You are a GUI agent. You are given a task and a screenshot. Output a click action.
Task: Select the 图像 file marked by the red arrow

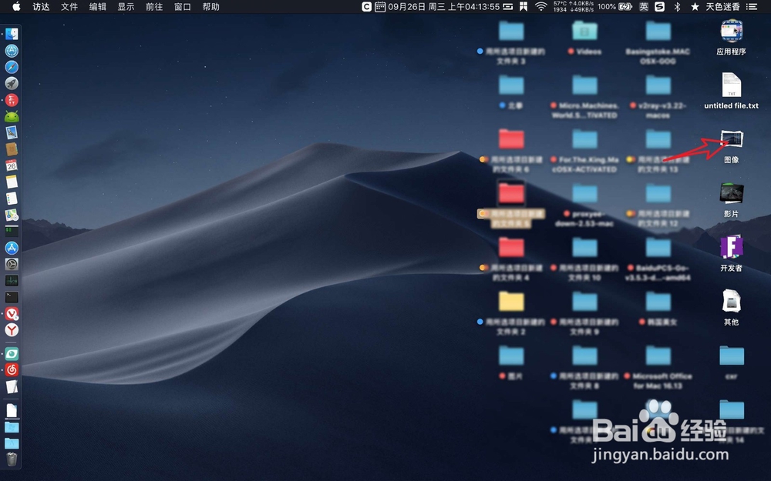[730, 142]
